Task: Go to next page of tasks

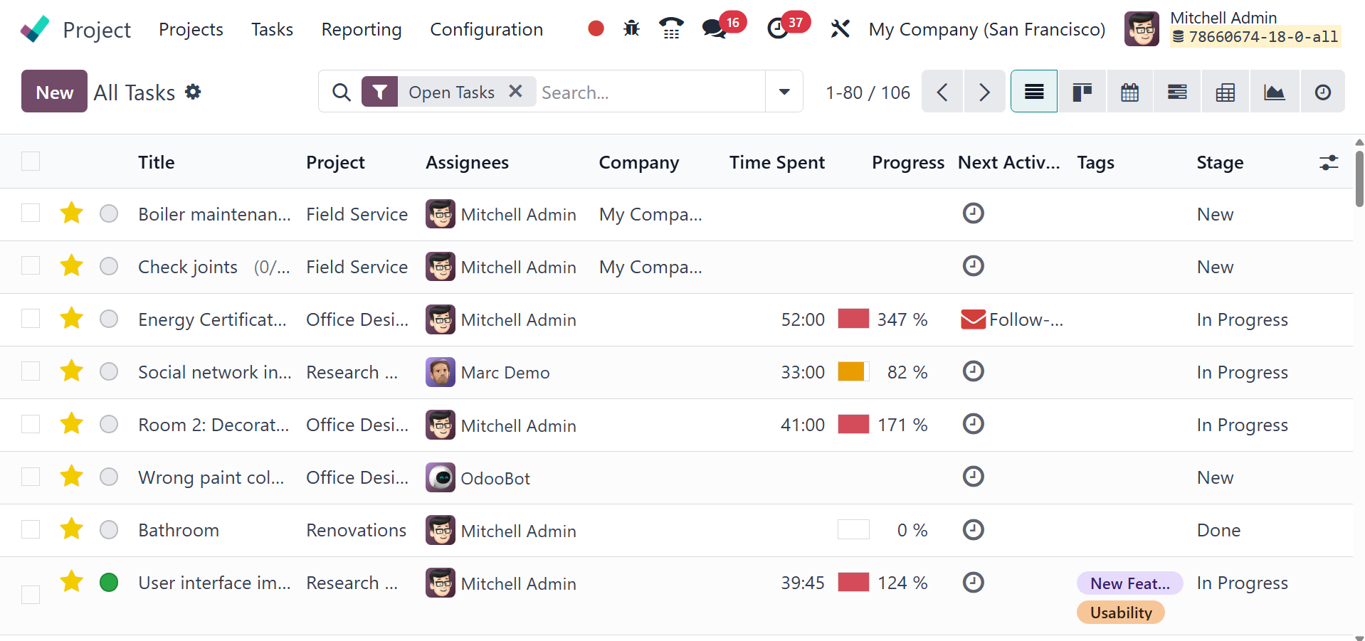Action: point(984,92)
